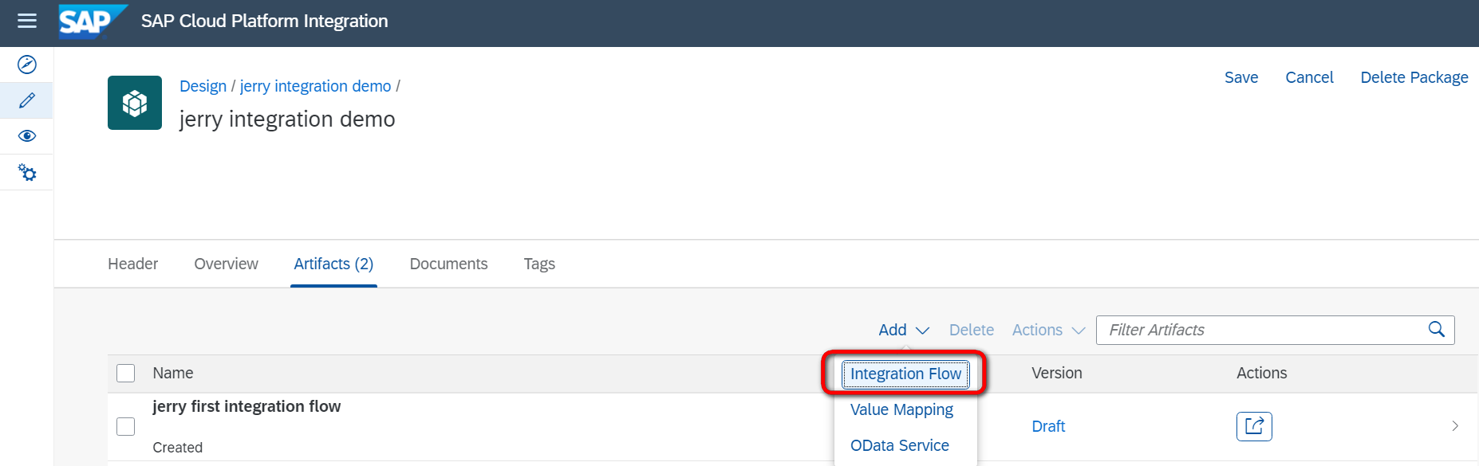This screenshot has width=1479, height=466.
Task: Toggle the select-all checkbox beside Name
Action: point(126,373)
